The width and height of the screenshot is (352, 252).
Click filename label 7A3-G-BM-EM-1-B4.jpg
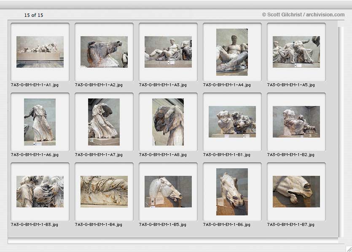(x=98, y=225)
